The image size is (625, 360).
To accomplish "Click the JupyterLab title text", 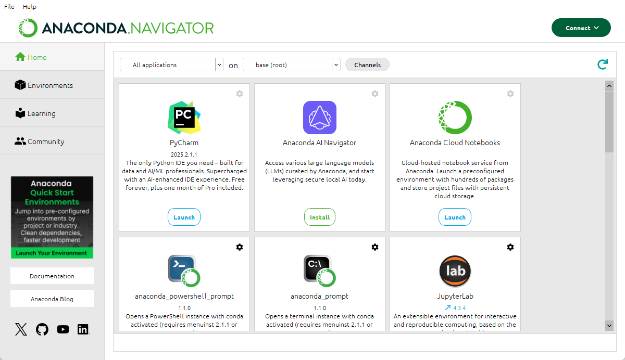I will (455, 296).
